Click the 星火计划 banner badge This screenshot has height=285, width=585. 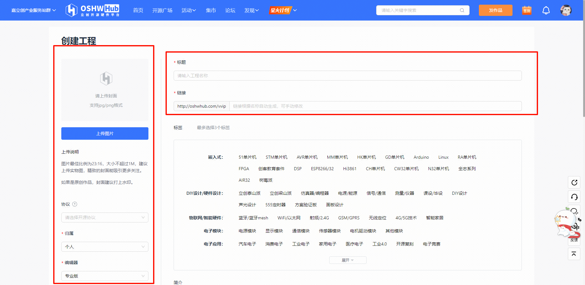point(280,10)
